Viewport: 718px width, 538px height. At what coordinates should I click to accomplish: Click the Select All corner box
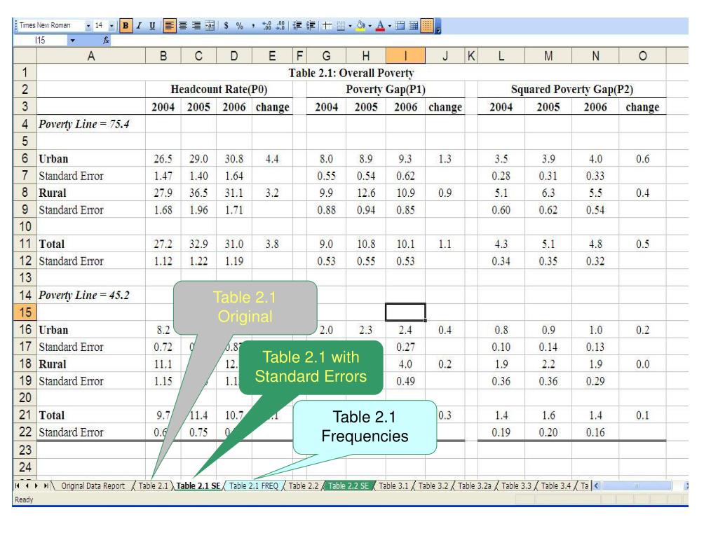25,56
